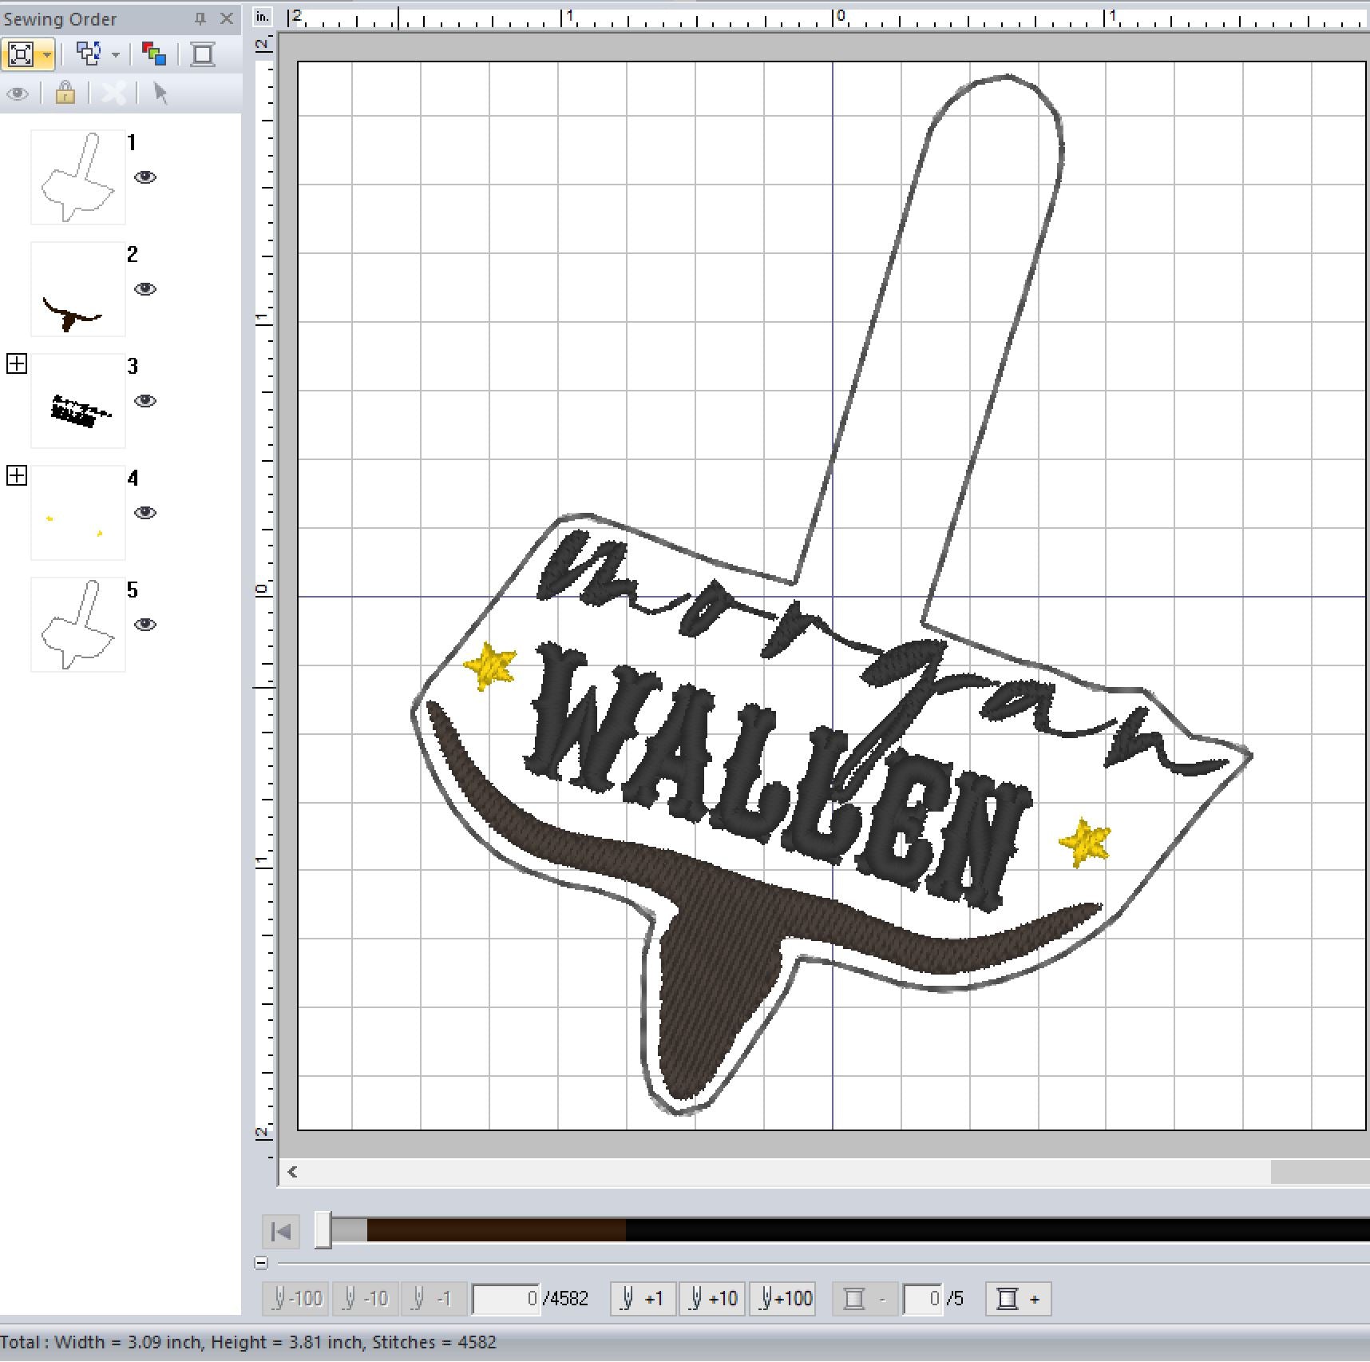Click the thread spool icon in Sewing Order toolbar
Image resolution: width=1370 pixels, height=1362 pixels.
click(x=203, y=54)
